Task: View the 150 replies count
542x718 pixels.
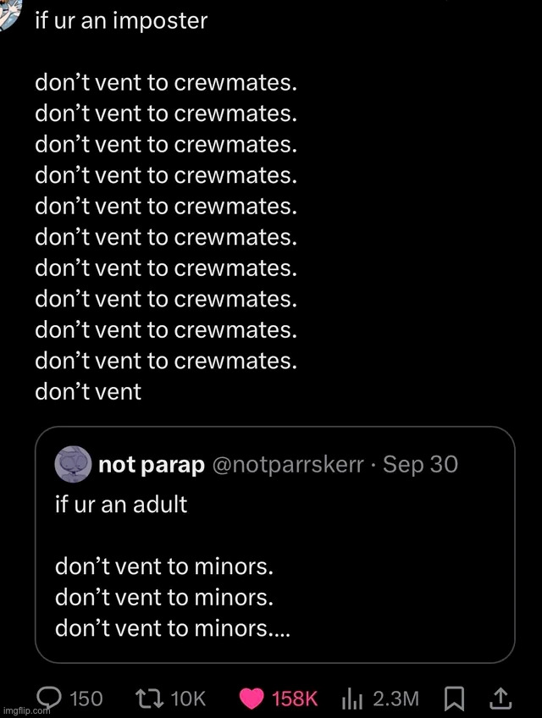Action: click(x=85, y=698)
